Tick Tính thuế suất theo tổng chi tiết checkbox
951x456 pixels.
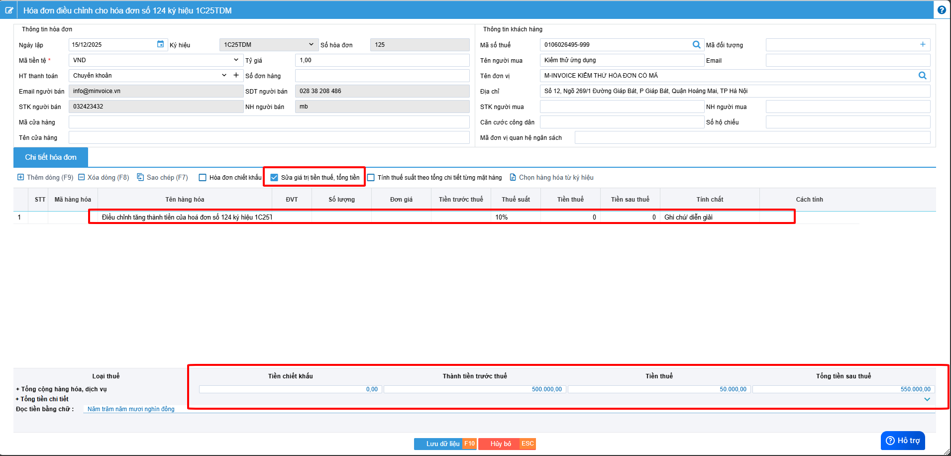click(x=371, y=178)
